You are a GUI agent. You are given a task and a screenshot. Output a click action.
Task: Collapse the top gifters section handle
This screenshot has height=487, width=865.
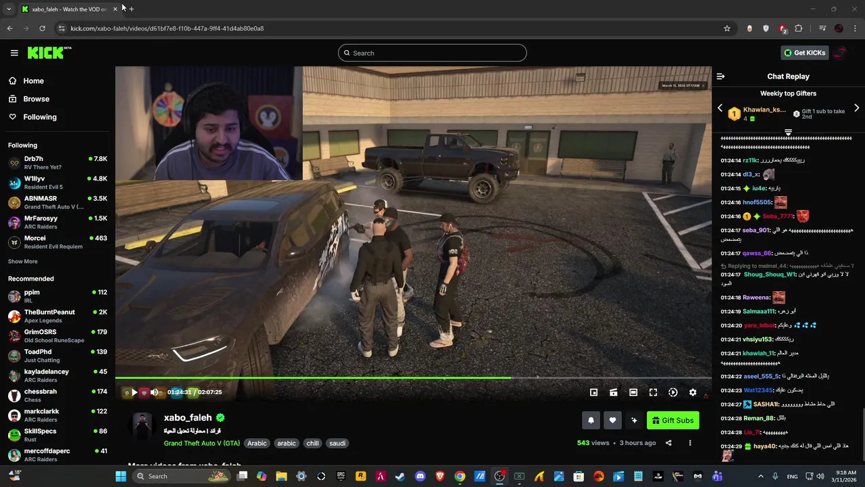pyautogui.click(x=788, y=132)
